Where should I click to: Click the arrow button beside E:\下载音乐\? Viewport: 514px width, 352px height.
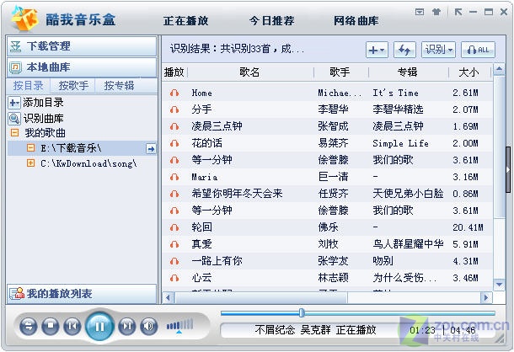[x=151, y=149]
